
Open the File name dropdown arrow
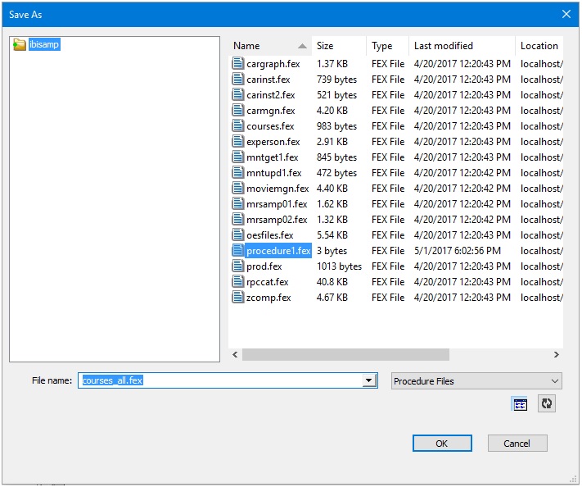(x=370, y=381)
